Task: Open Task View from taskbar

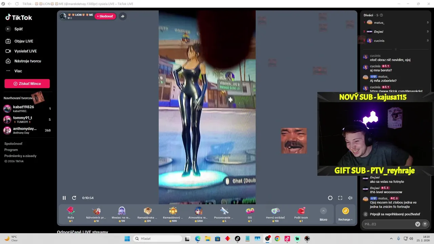Action: tap(188, 239)
